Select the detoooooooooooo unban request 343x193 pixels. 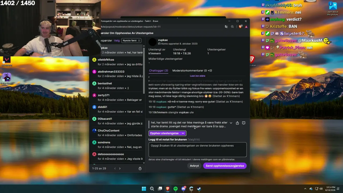pyautogui.click(x=118, y=156)
